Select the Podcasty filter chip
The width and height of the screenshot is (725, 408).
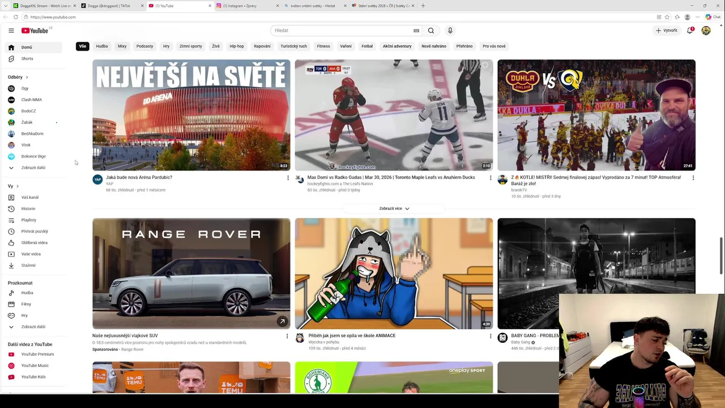coord(144,46)
